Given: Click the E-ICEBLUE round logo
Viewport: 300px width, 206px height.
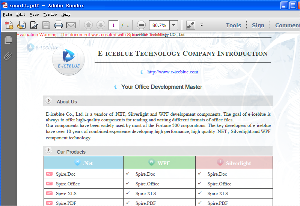Looking at the screenshot, I should click(x=68, y=60).
